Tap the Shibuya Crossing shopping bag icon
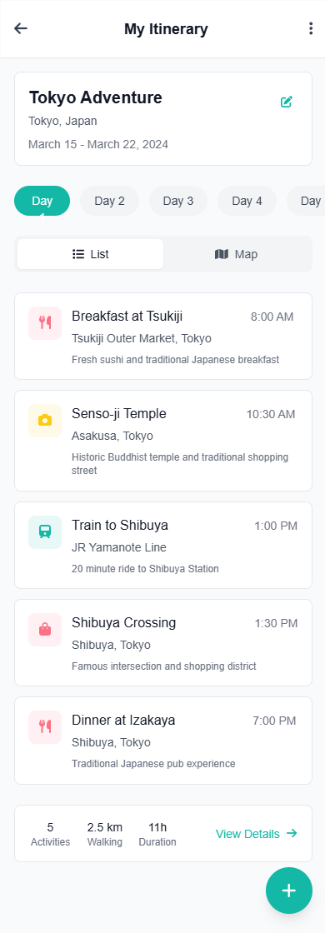The width and height of the screenshot is (325, 933). pyautogui.click(x=45, y=630)
